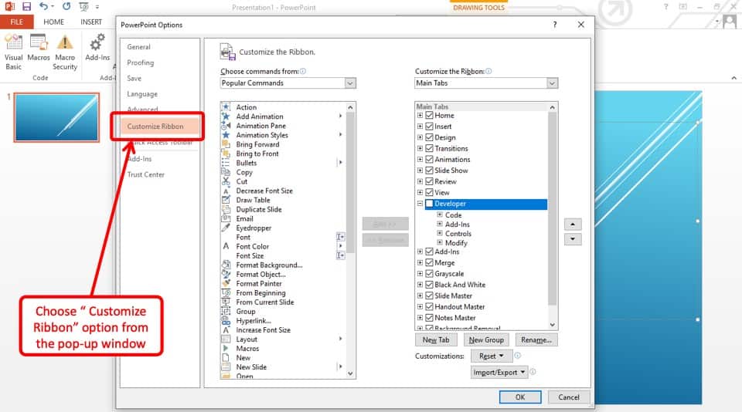Screen dimensions: 742x412
Task: Select the Eyedropper command icon
Action: pyautogui.click(x=226, y=228)
